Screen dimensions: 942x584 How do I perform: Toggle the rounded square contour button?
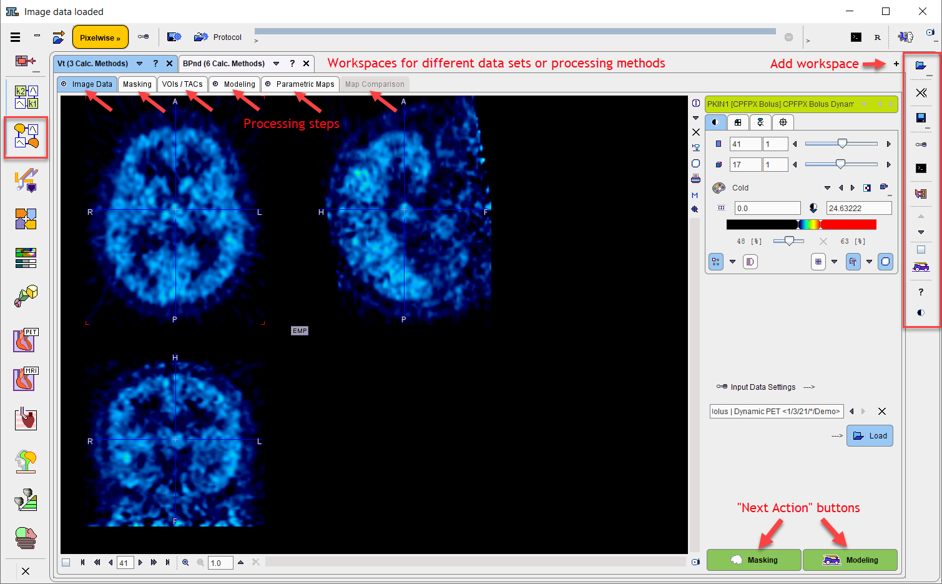click(885, 262)
